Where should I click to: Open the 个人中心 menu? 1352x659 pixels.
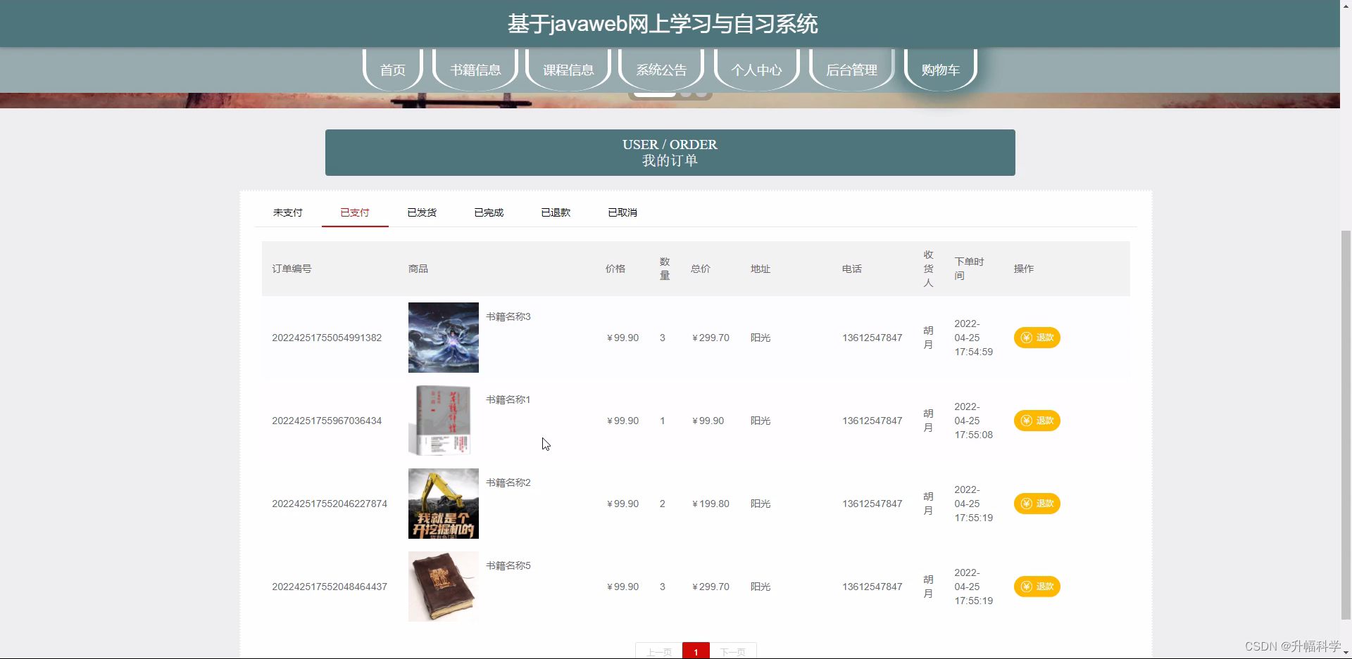[x=756, y=70]
